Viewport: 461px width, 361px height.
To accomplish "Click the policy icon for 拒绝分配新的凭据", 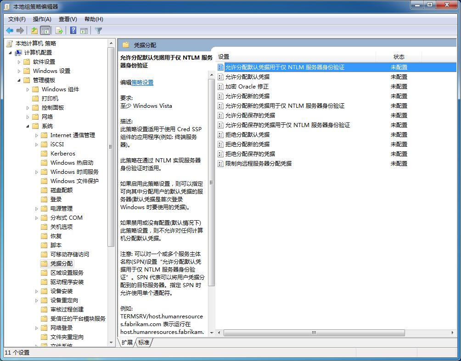I will [220, 144].
